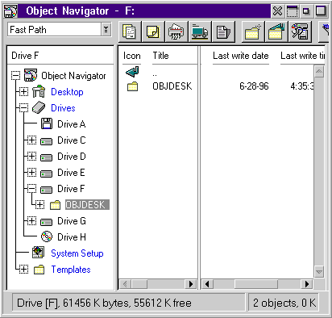Image resolution: width=332 pixels, height=318 pixels.
Task: Expand the Drive E node
Action: (x=31, y=172)
